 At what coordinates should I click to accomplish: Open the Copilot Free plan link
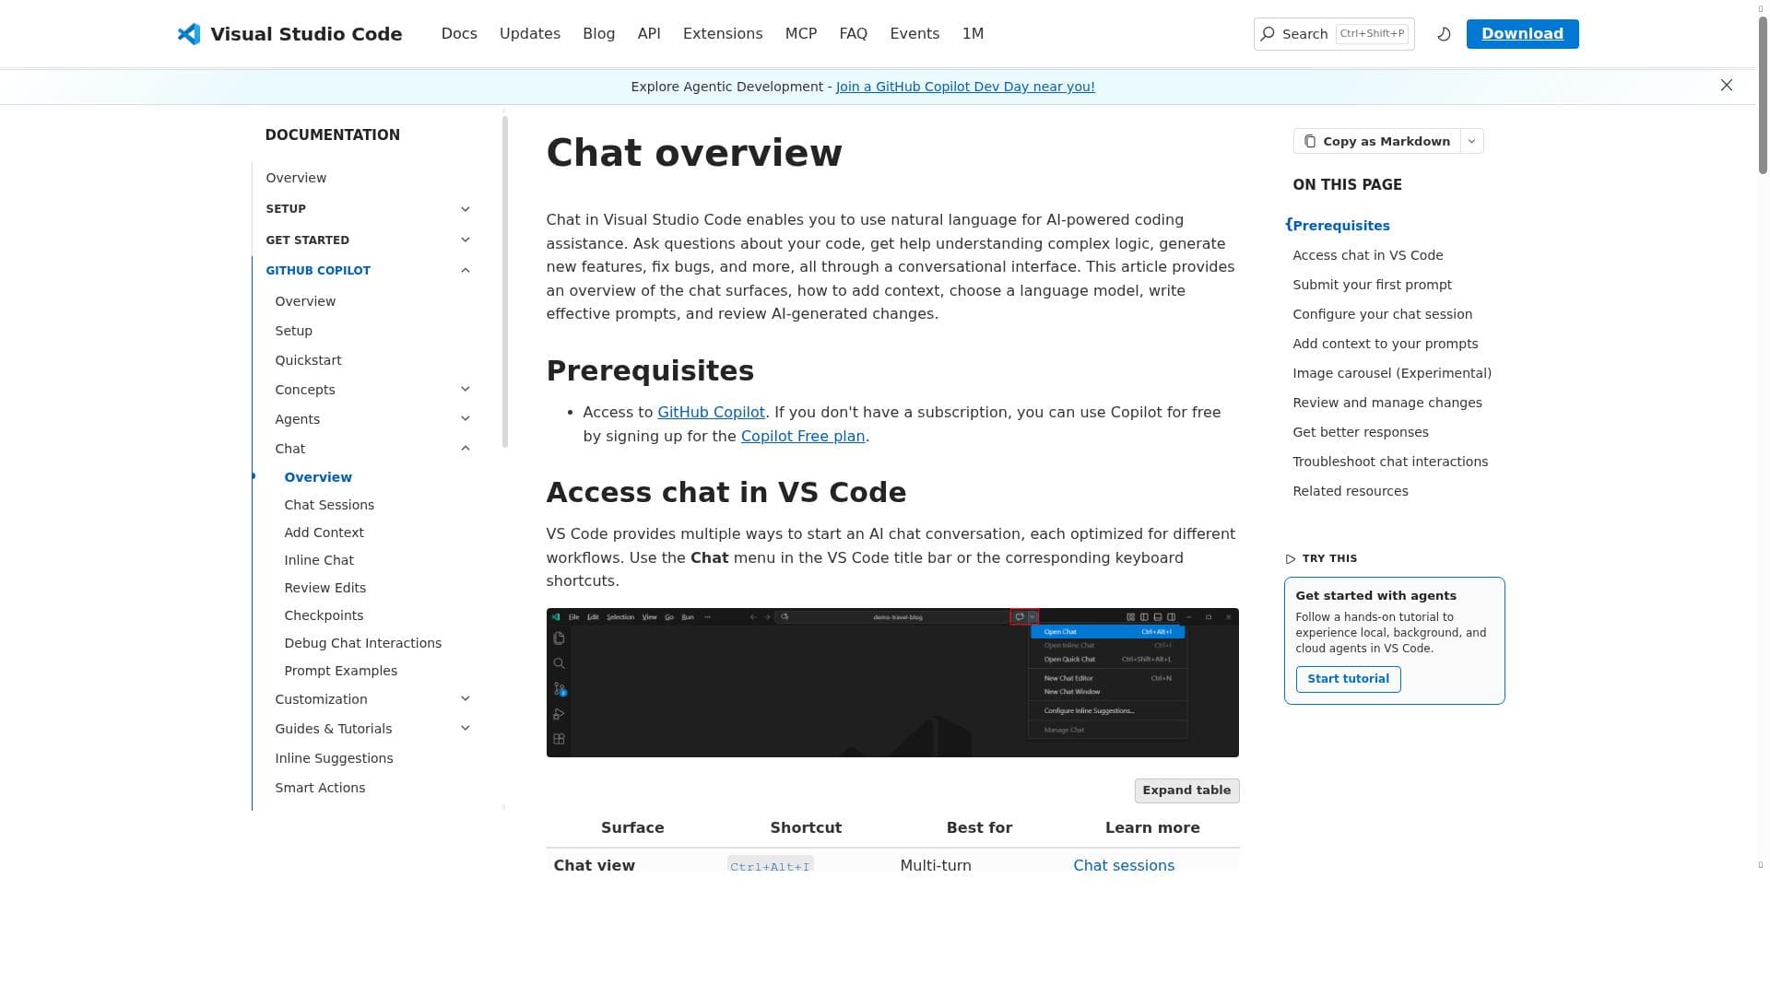coord(803,437)
